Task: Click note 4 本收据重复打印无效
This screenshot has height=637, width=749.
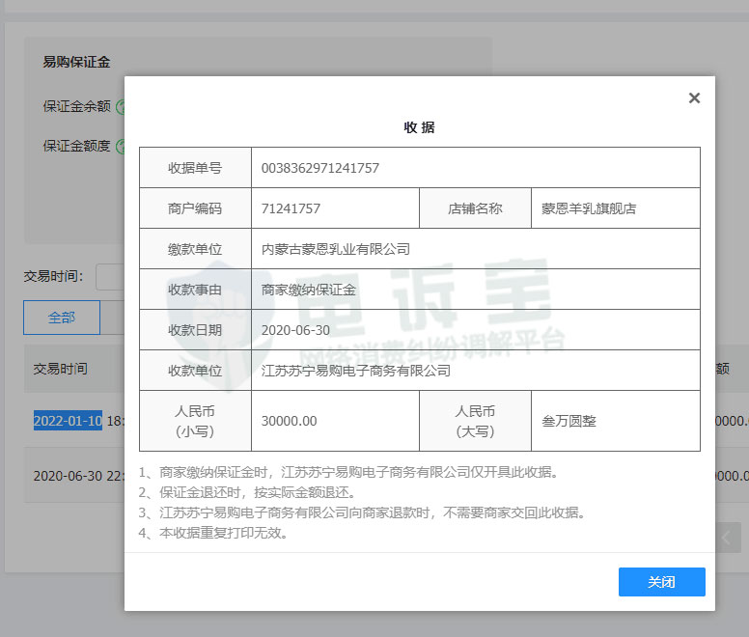Action: click(x=213, y=533)
